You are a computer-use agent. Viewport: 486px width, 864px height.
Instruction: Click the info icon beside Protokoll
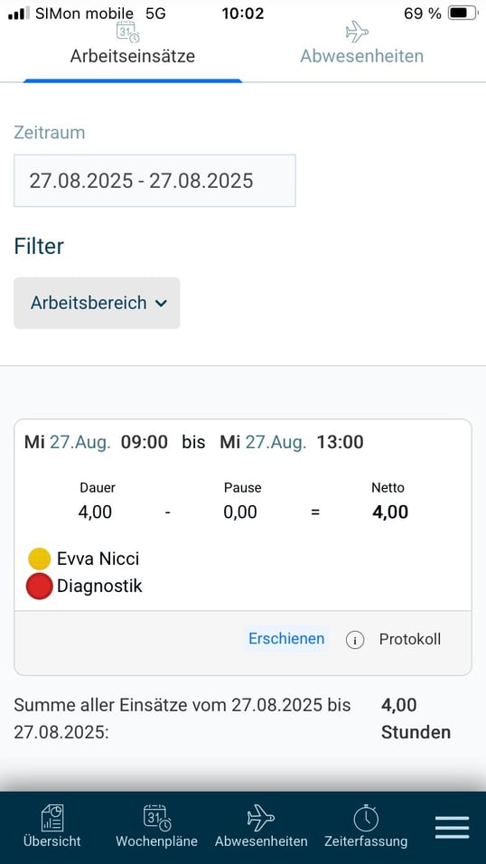(x=355, y=640)
